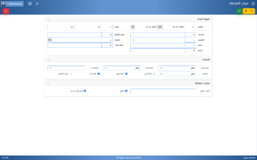Open calendar picker beside تاريخه field
This screenshot has height=160, width=257.
[49, 40]
